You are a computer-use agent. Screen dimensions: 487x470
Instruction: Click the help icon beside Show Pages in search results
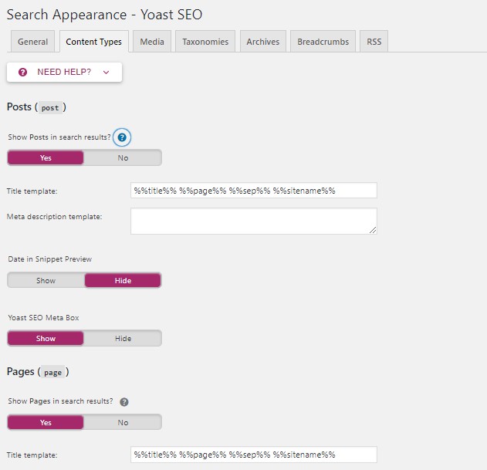[124, 402]
